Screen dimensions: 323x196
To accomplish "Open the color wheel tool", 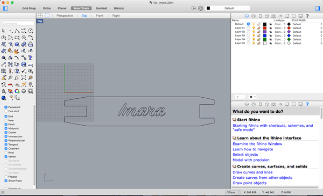I will [17, 91].
